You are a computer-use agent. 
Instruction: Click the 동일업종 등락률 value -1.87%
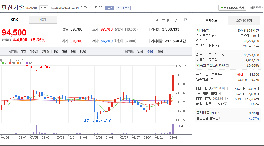(254, 118)
